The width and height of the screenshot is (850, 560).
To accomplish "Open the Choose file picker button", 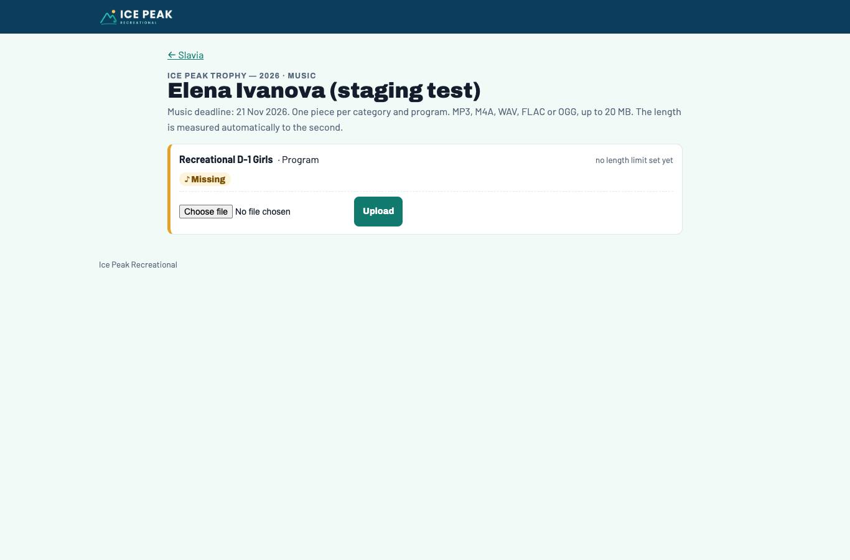I will (x=206, y=212).
